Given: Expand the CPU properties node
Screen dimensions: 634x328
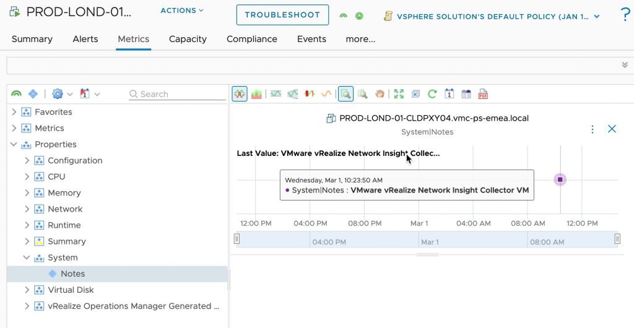Looking at the screenshot, I should click(x=27, y=176).
